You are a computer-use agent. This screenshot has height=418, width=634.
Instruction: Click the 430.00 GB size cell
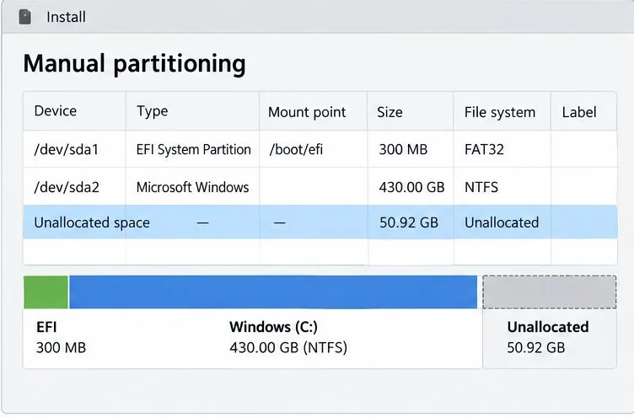411,187
